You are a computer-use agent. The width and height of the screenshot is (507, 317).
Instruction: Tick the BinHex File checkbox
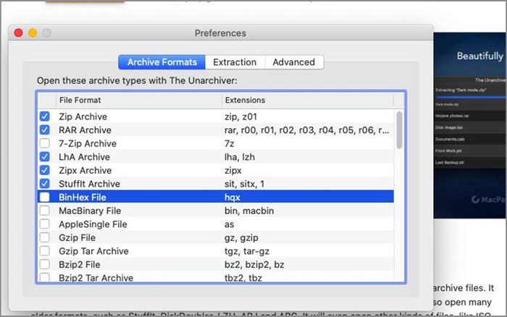pyautogui.click(x=45, y=197)
